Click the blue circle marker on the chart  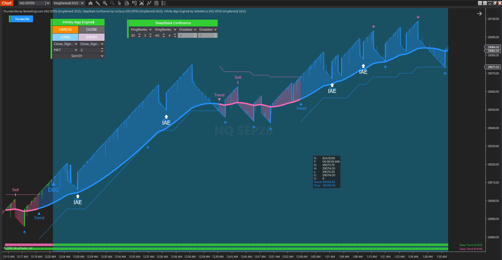click(148, 147)
